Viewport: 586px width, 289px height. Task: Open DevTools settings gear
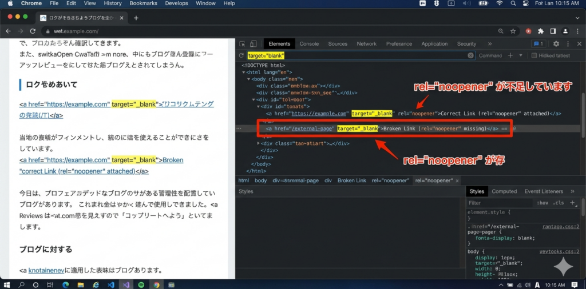click(x=556, y=43)
